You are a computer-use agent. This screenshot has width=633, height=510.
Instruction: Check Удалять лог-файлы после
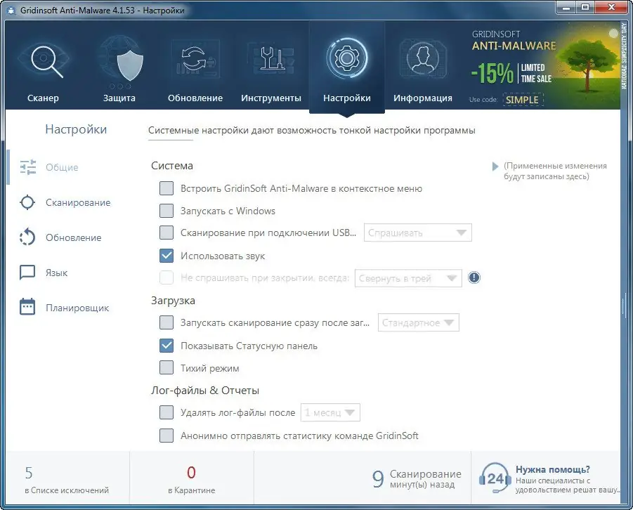click(167, 412)
